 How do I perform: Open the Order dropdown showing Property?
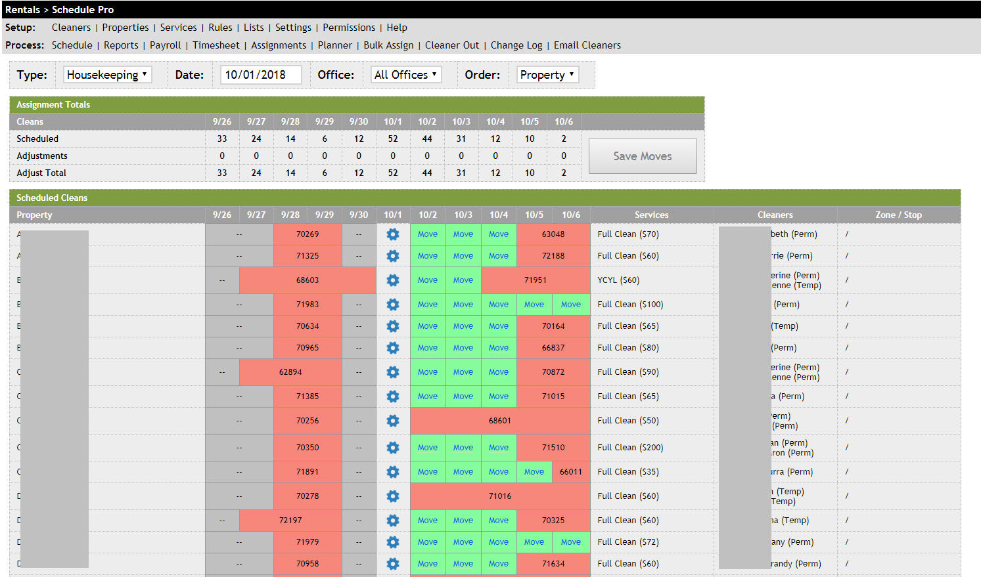[x=547, y=74]
